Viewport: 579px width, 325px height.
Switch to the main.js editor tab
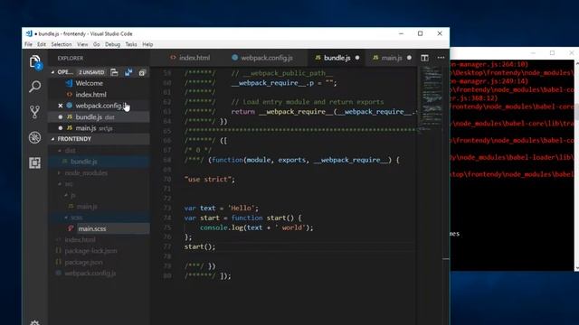[391, 58]
